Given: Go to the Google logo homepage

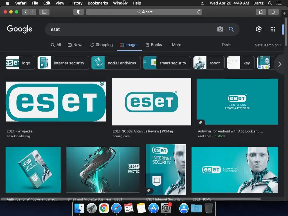Looking at the screenshot, I should pyautogui.click(x=20, y=29).
